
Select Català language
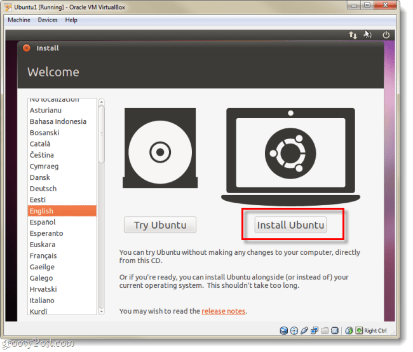click(x=62, y=144)
